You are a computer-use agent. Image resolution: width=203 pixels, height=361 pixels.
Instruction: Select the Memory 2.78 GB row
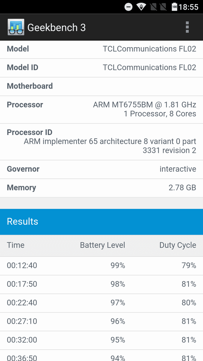click(101, 188)
